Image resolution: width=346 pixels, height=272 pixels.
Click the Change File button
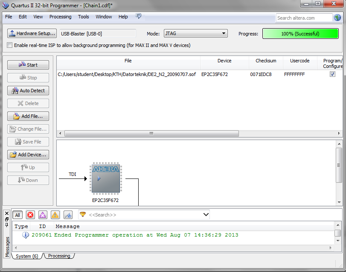[28, 129]
